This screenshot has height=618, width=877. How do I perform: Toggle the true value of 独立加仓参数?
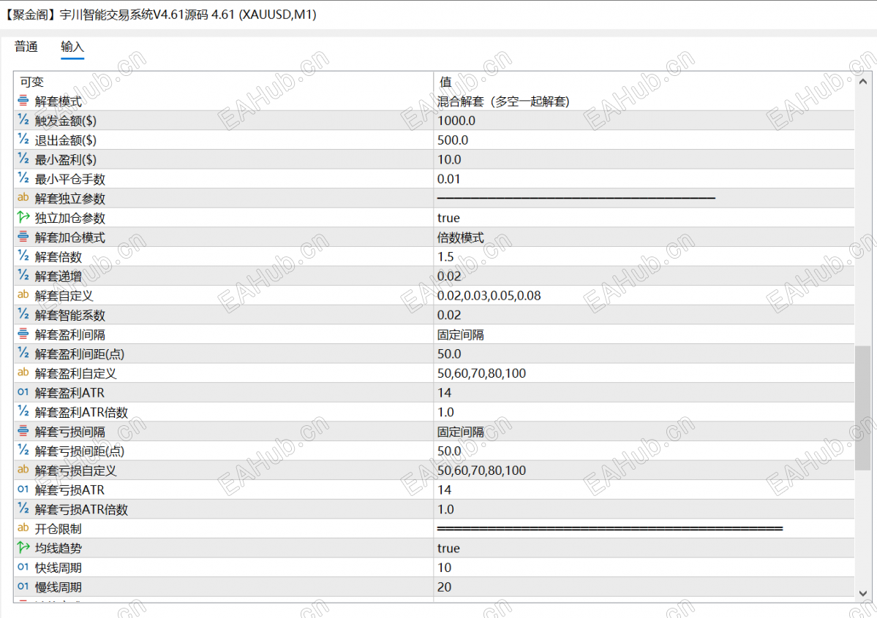pos(644,218)
